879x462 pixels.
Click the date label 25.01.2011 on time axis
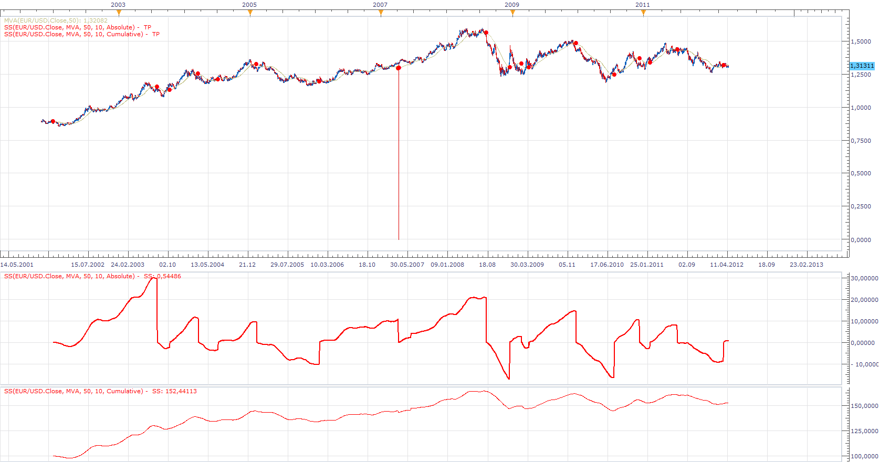click(647, 265)
